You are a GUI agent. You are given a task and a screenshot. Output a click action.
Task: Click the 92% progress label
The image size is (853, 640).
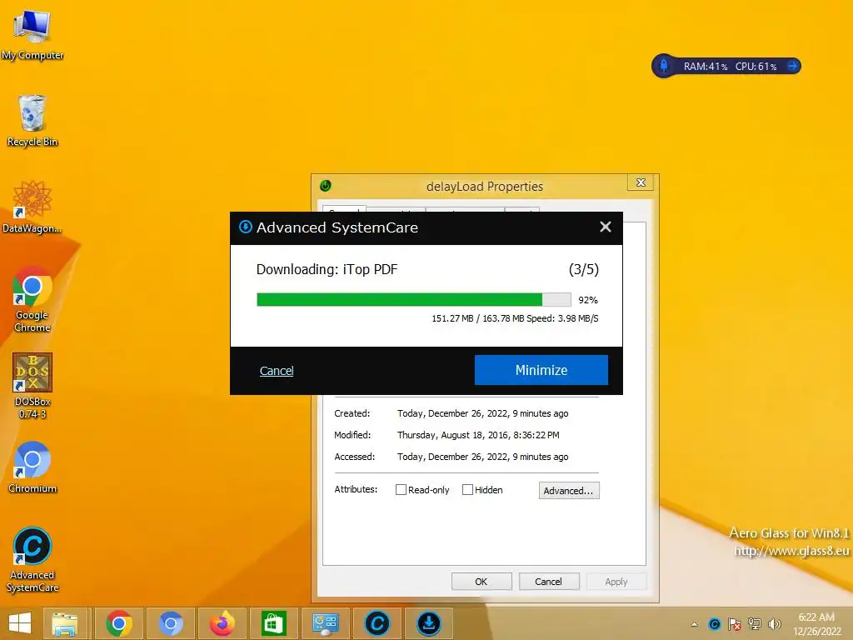click(x=588, y=300)
